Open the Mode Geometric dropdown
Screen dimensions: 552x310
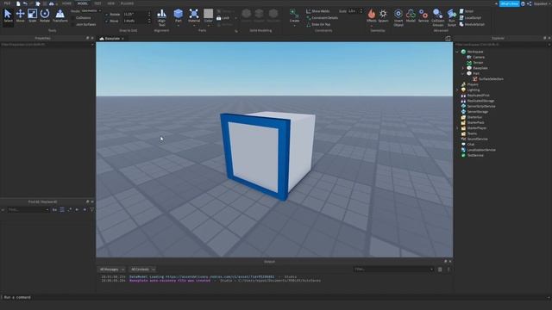click(x=91, y=11)
